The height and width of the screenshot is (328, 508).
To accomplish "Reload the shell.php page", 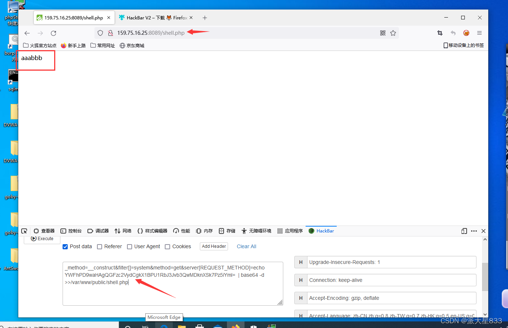I will [x=53, y=33].
